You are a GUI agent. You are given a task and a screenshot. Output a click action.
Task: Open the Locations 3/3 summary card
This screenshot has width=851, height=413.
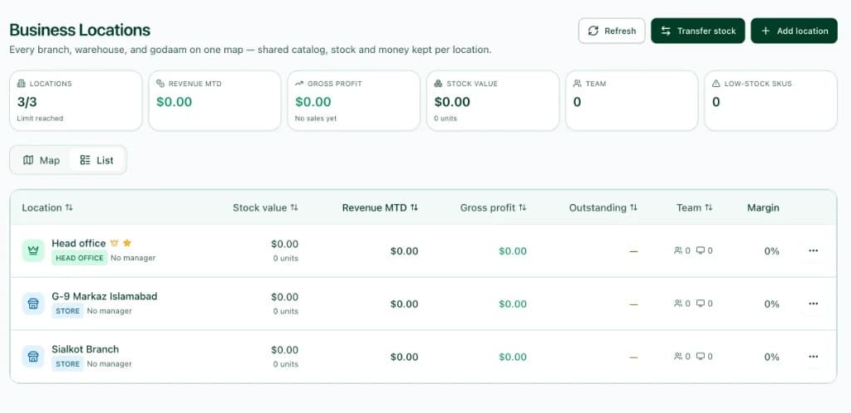[x=76, y=100]
